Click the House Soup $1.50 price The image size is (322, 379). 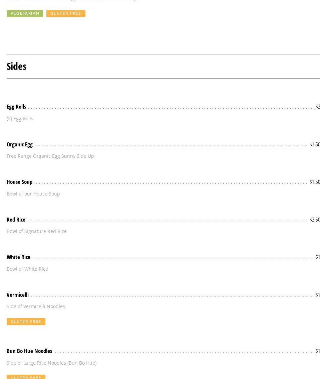315,182
